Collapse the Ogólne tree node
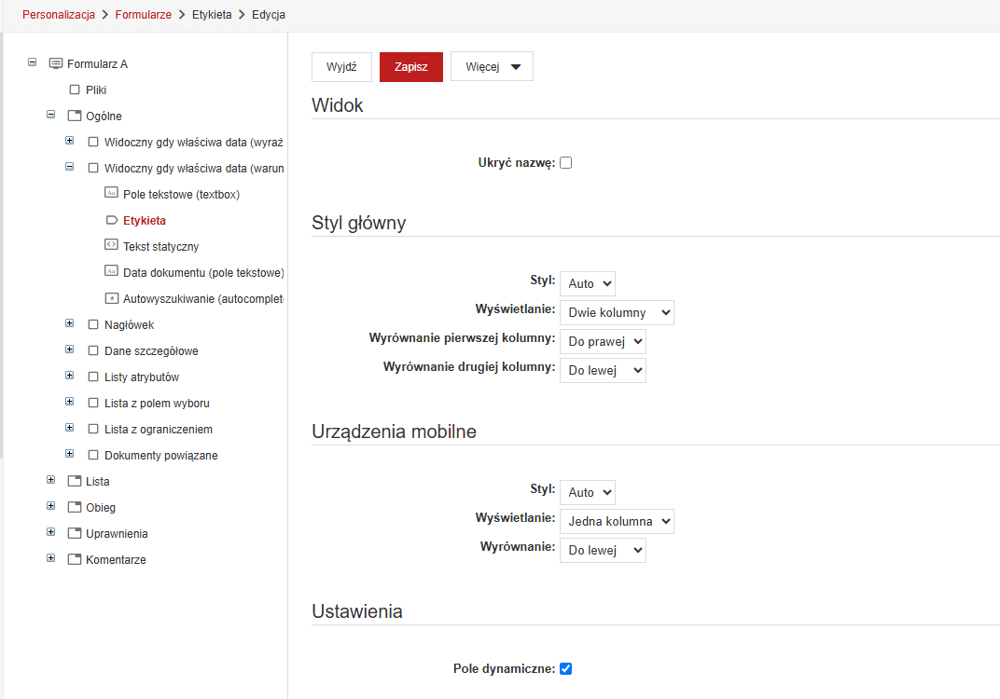 point(51,115)
